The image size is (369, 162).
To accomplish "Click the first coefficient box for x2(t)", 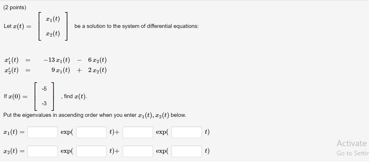I will 42,151.
